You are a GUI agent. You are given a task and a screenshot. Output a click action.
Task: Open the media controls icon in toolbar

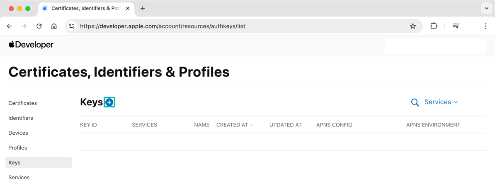(456, 26)
